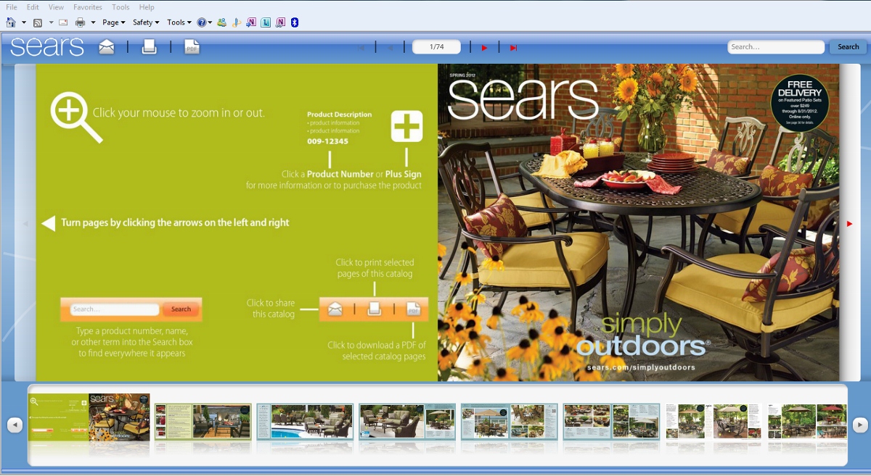Click the left-edge page turn arrow
The image size is (871, 476).
[x=25, y=224]
